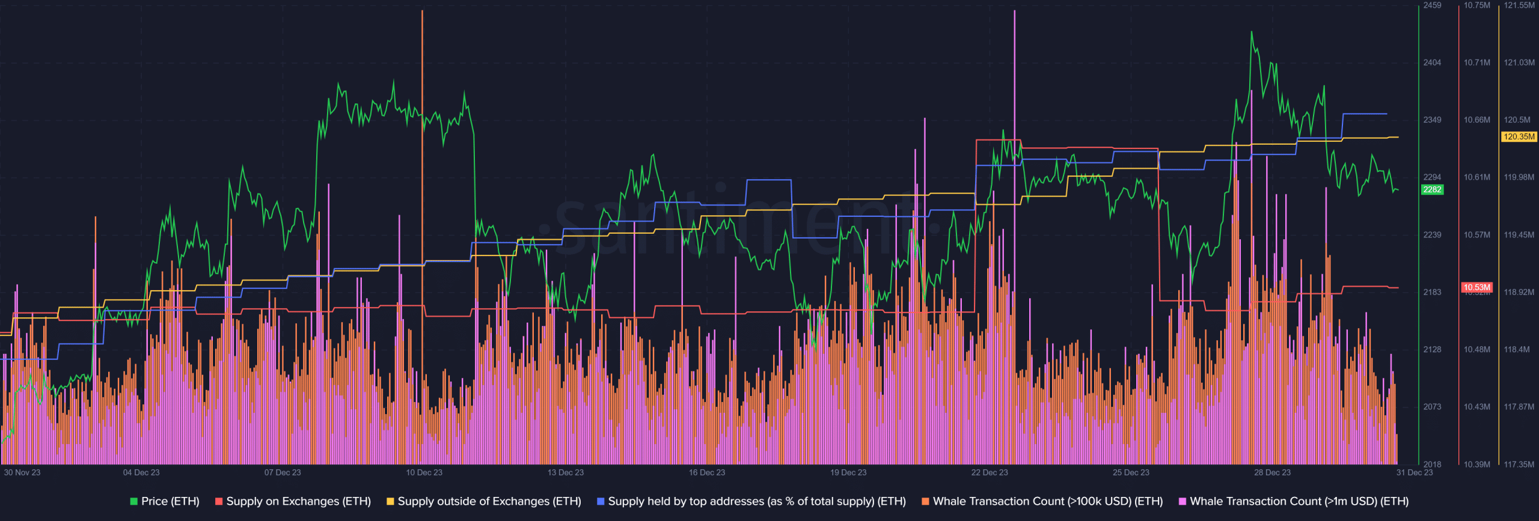Select the 16 Dec 23 date label
This screenshot has width=1539, height=521.
706,472
